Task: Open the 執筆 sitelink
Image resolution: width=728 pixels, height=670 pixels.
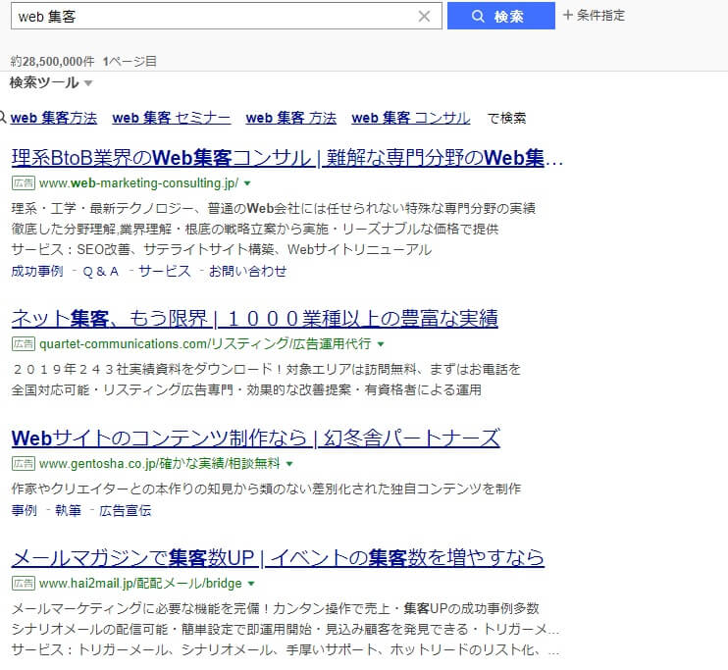Action: [x=69, y=511]
